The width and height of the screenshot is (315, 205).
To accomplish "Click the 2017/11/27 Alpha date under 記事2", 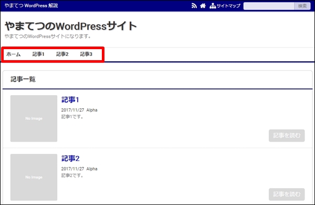I will coord(79,169).
